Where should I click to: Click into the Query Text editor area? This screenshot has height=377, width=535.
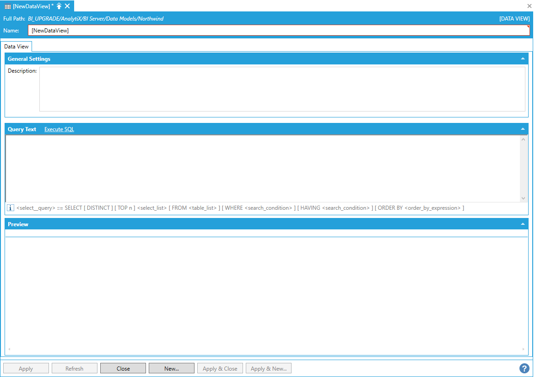click(262, 168)
